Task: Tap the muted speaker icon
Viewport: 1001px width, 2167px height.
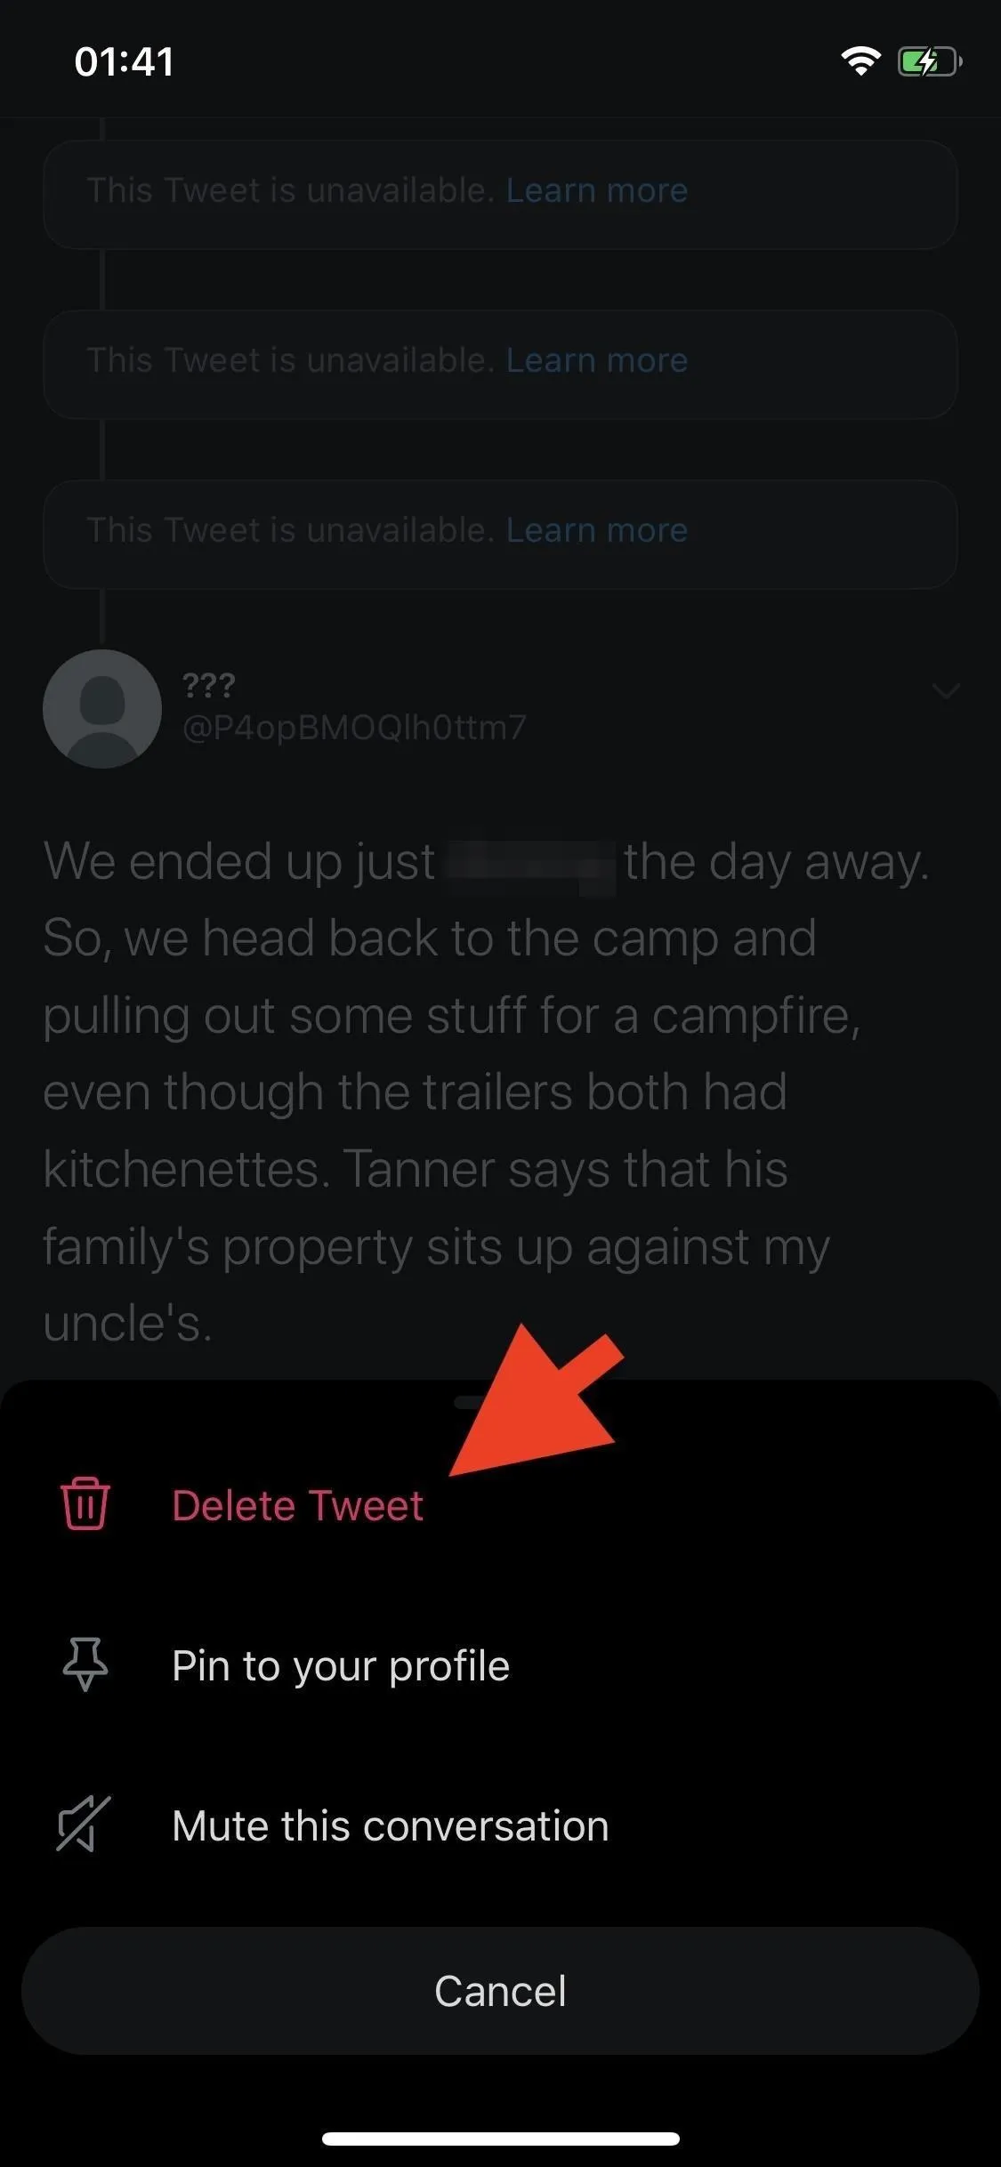Action: click(x=84, y=1825)
